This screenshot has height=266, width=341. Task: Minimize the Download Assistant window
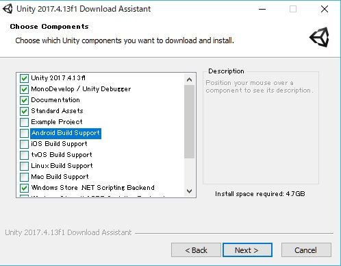coord(262,9)
